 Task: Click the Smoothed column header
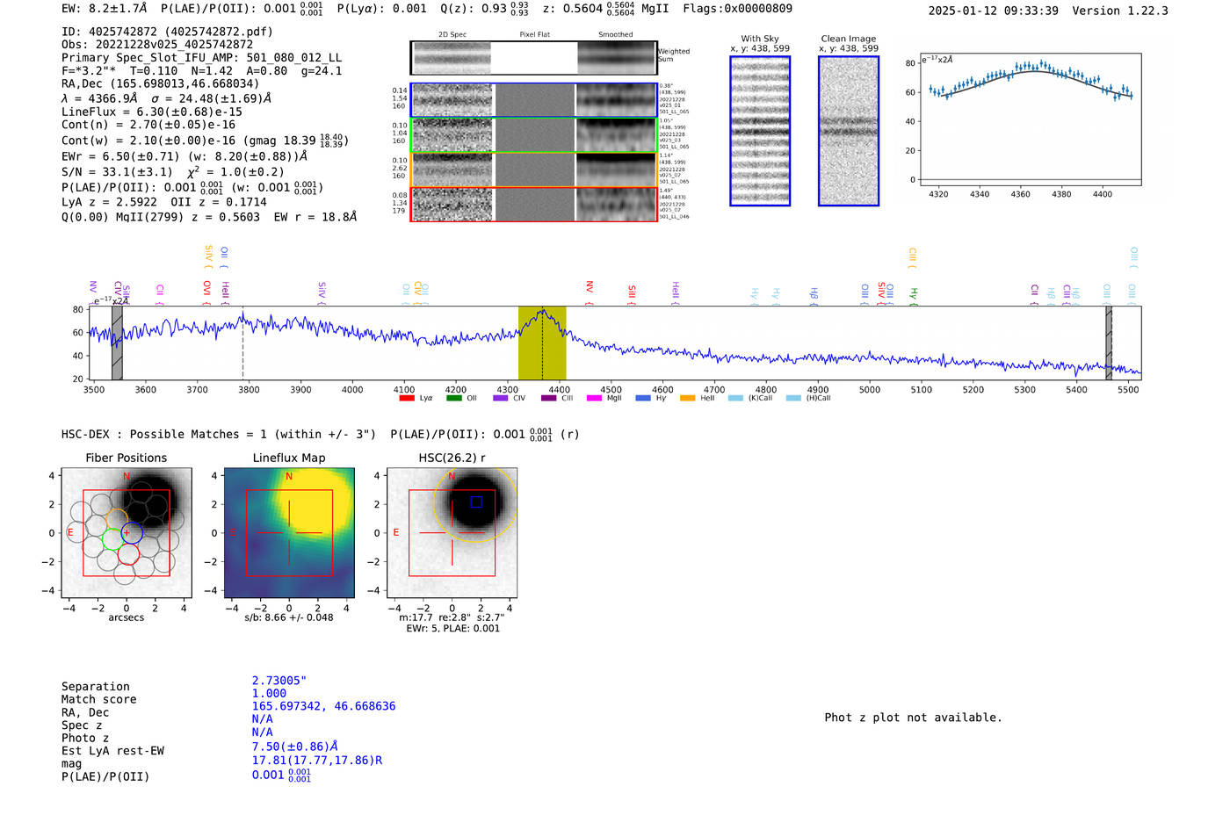[x=615, y=35]
